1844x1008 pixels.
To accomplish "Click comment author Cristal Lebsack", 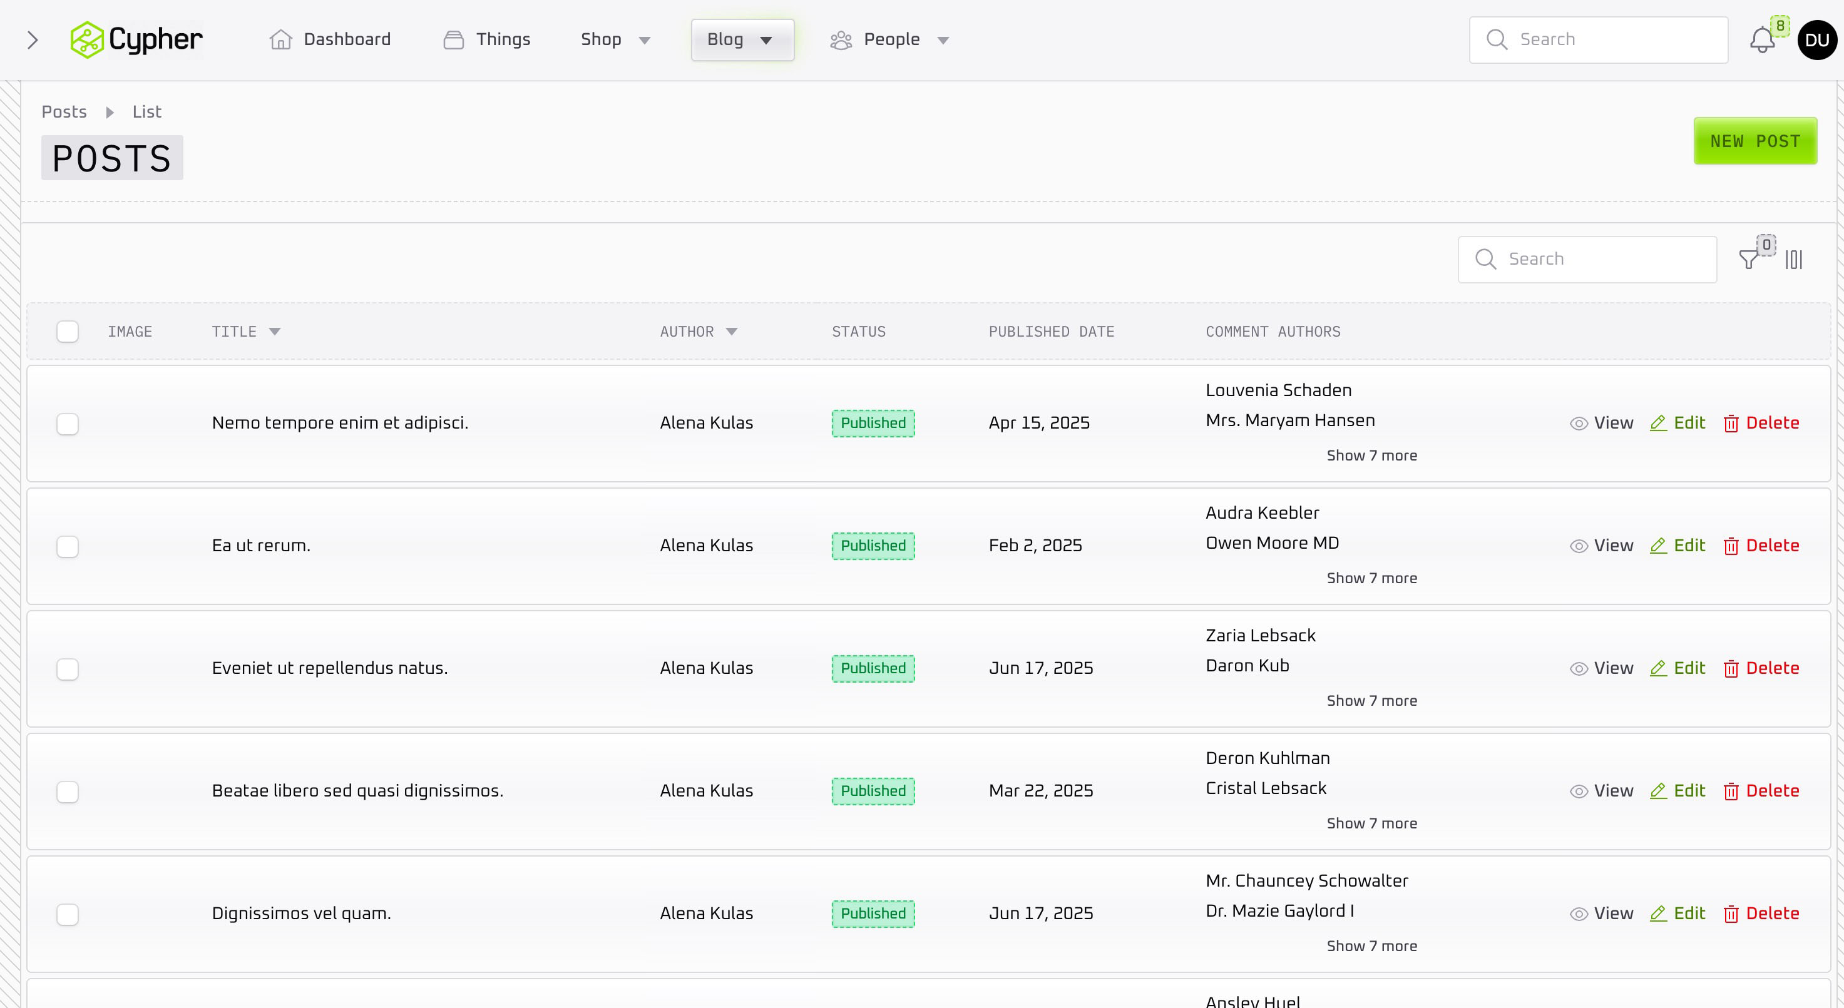I will (x=1266, y=788).
